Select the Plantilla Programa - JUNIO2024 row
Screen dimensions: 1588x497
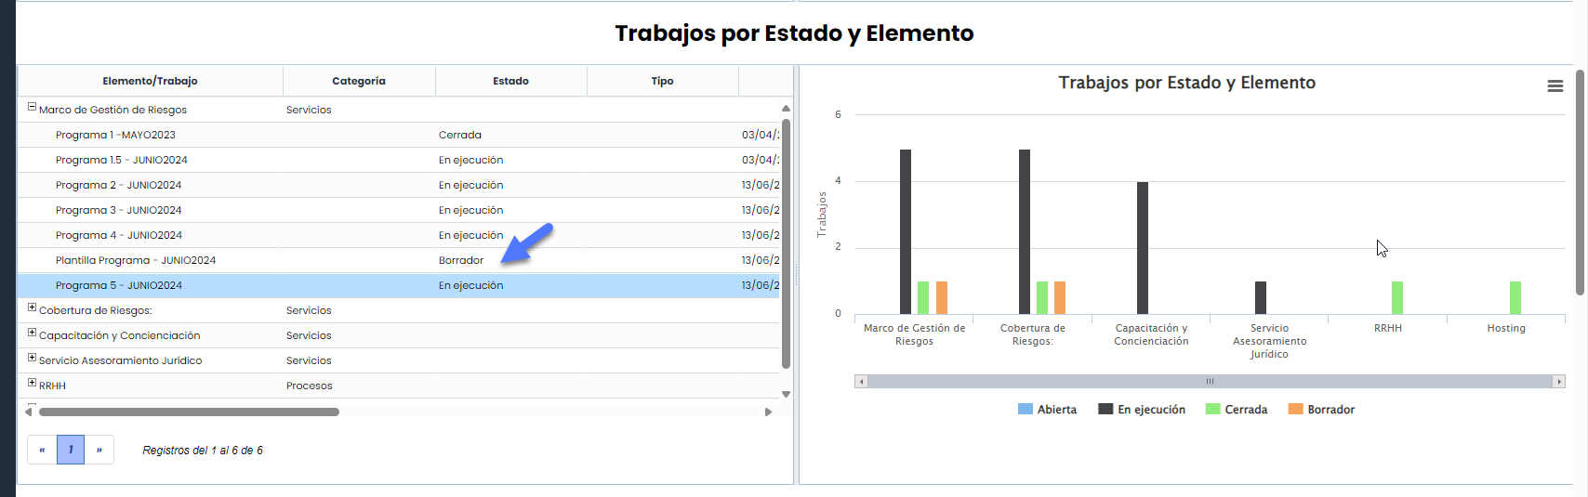tap(136, 260)
